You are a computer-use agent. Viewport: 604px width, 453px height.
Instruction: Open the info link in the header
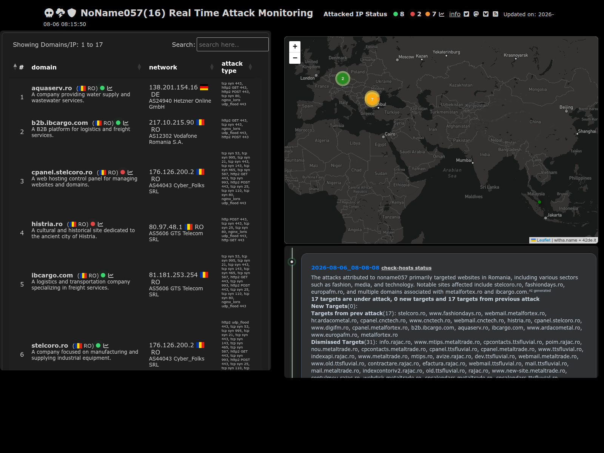[x=455, y=14]
